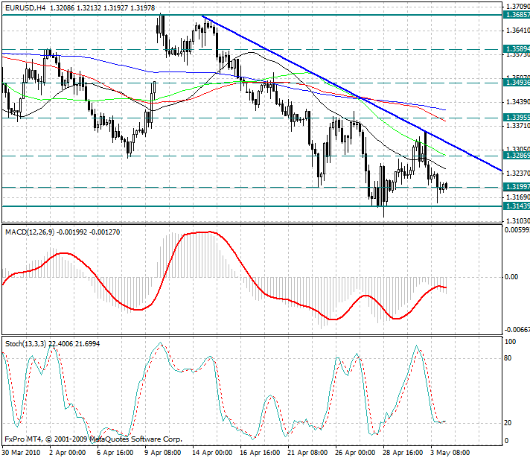Image resolution: width=530 pixels, height=458 pixels.
Task: Click the 26 Apr 00:00 time label
Action: click(x=355, y=453)
